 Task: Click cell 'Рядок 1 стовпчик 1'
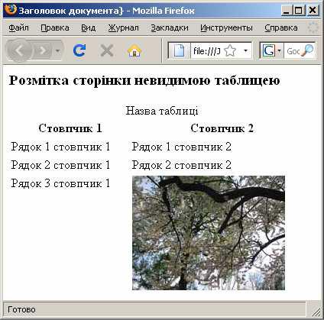60,147
